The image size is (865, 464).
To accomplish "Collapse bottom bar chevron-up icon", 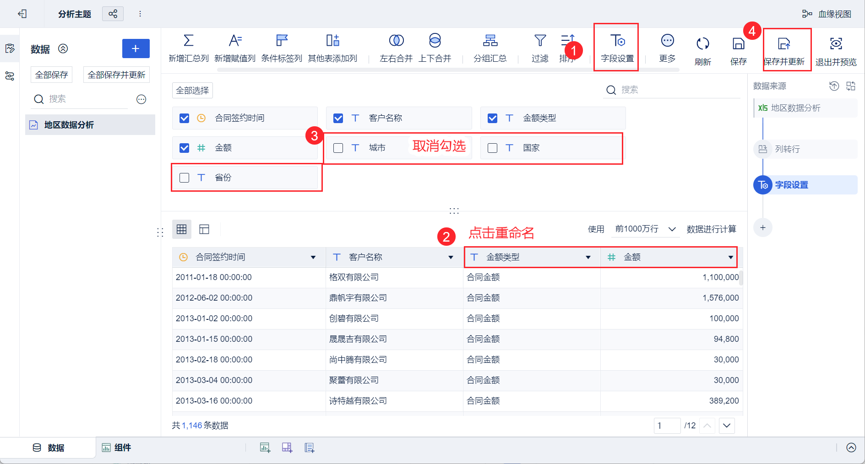I will tap(851, 448).
